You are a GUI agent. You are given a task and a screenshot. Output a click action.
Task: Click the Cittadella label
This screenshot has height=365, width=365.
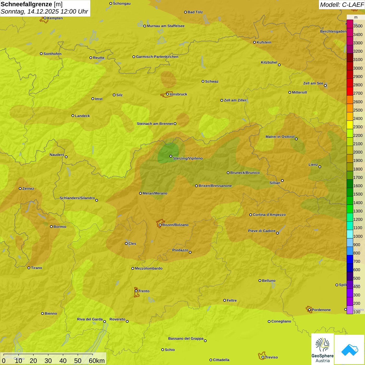pos(221,360)
